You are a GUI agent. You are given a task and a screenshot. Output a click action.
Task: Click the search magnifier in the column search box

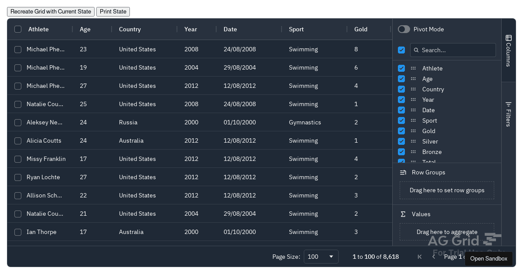tap(416, 50)
